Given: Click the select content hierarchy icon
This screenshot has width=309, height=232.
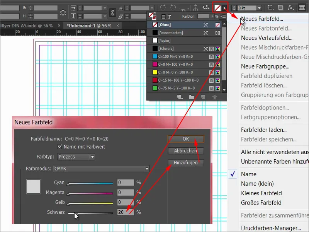Looking at the screenshot, I should click(206, 7).
